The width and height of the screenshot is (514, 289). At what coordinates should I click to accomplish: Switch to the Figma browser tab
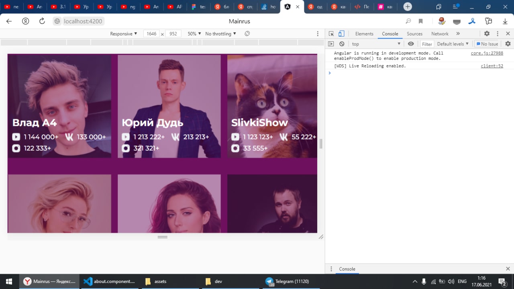(199, 7)
